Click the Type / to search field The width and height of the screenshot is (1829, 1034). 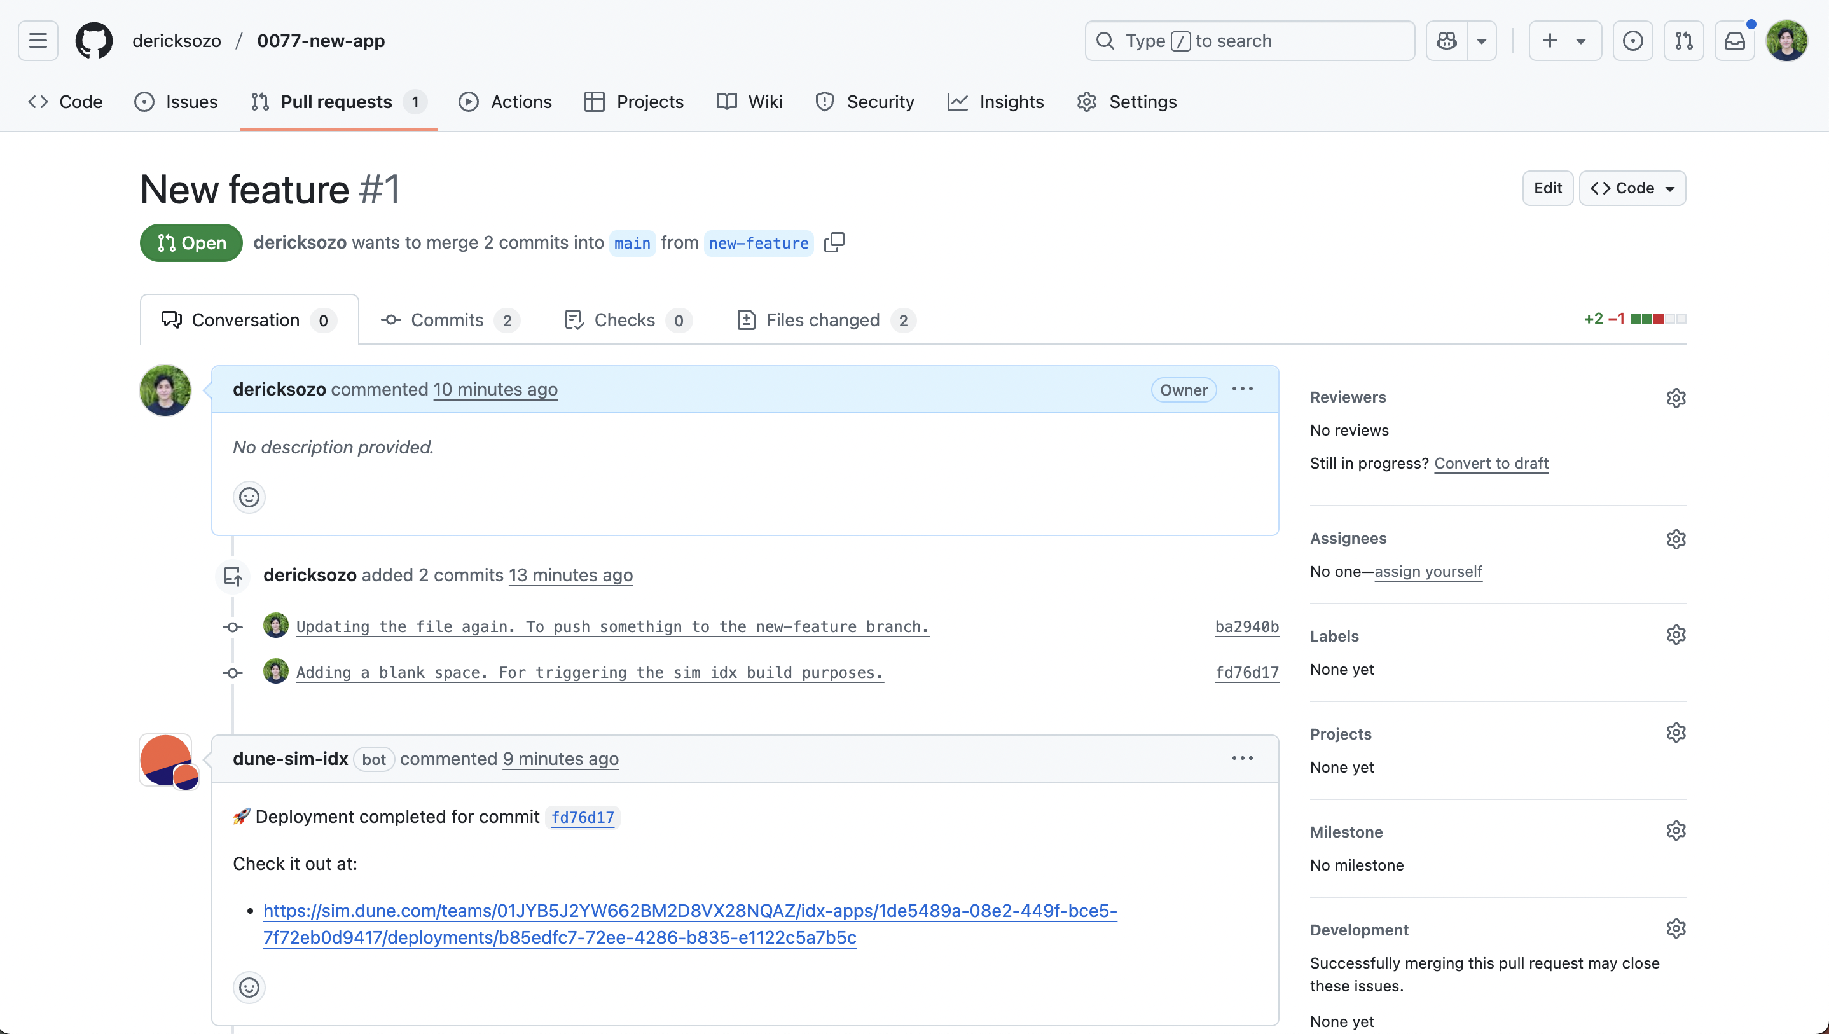[1250, 41]
